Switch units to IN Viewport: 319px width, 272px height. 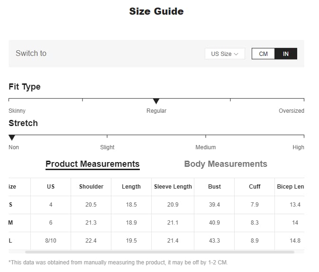(x=286, y=54)
